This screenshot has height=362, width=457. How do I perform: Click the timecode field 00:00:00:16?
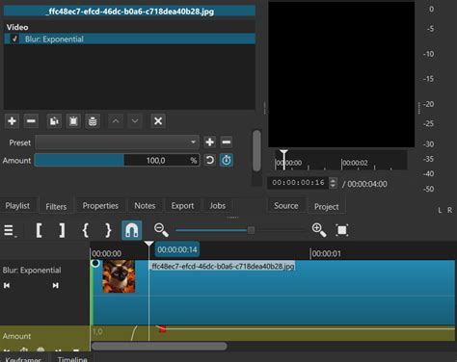point(298,183)
